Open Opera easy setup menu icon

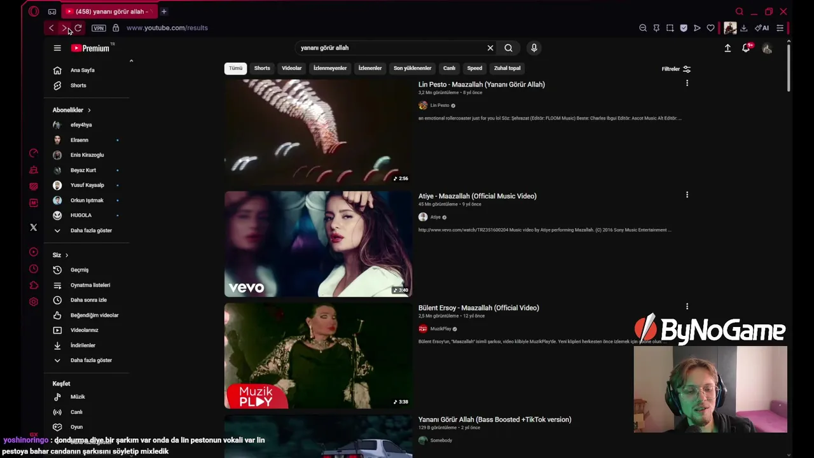780,28
